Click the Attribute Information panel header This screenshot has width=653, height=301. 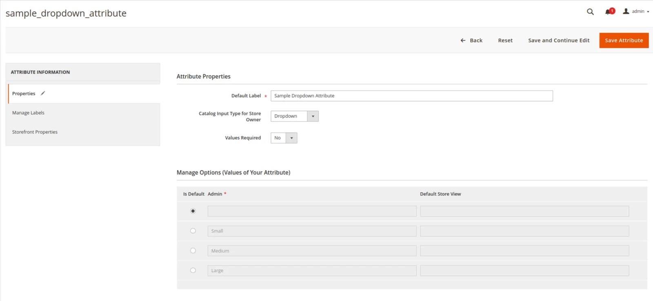83,72
